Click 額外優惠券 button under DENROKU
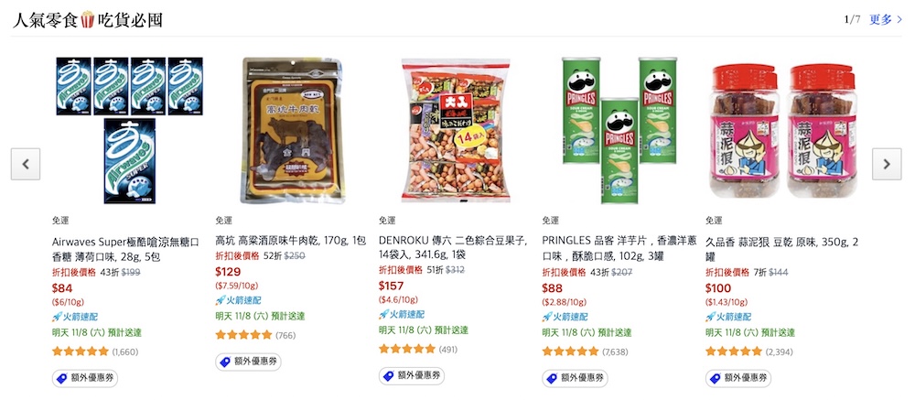The width and height of the screenshot is (915, 400). pyautogui.click(x=412, y=376)
